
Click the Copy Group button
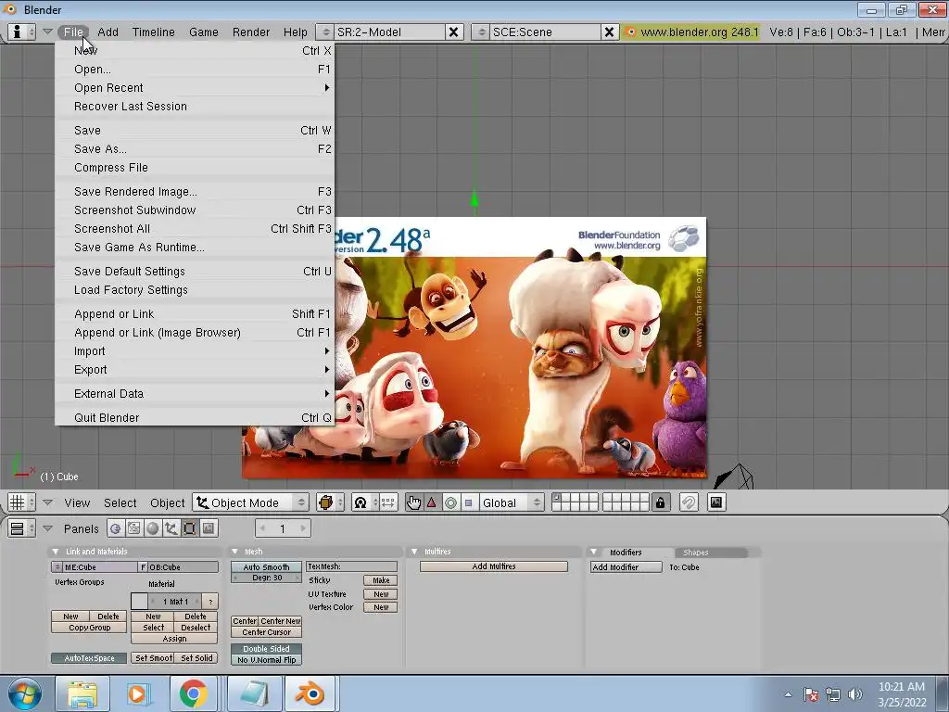click(89, 628)
